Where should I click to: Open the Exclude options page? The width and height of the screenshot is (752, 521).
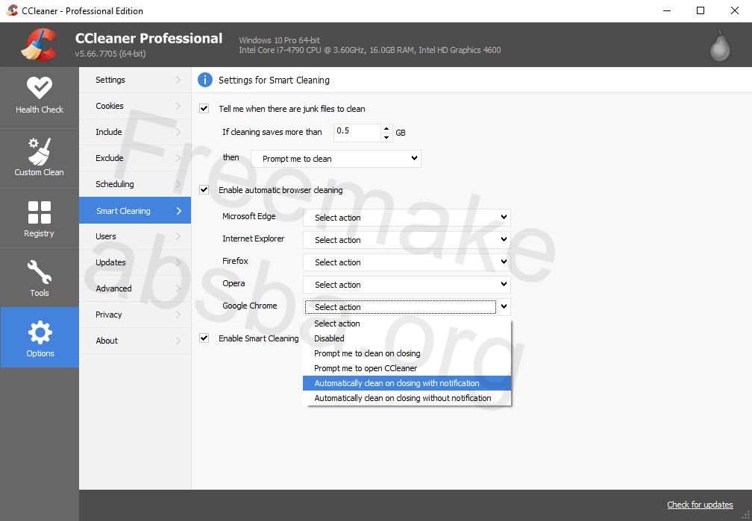[135, 158]
